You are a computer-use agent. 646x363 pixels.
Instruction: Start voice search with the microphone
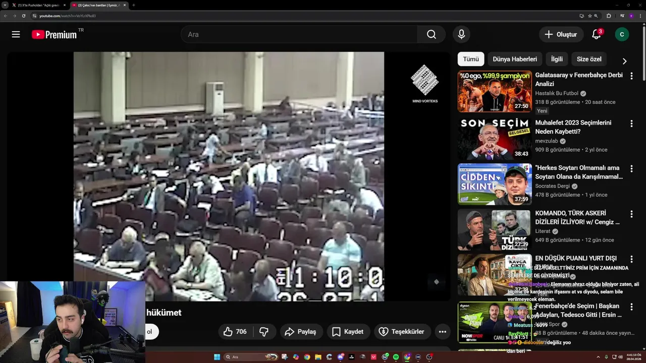point(461,34)
